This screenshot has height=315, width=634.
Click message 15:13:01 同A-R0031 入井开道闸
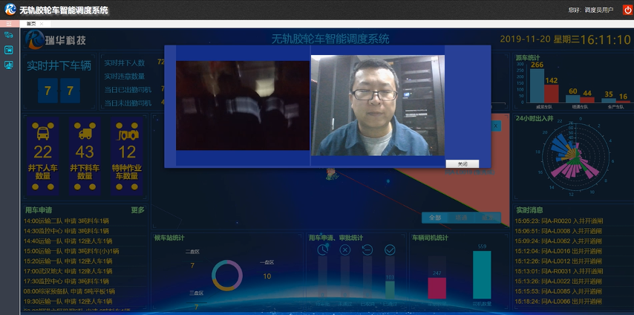point(558,271)
